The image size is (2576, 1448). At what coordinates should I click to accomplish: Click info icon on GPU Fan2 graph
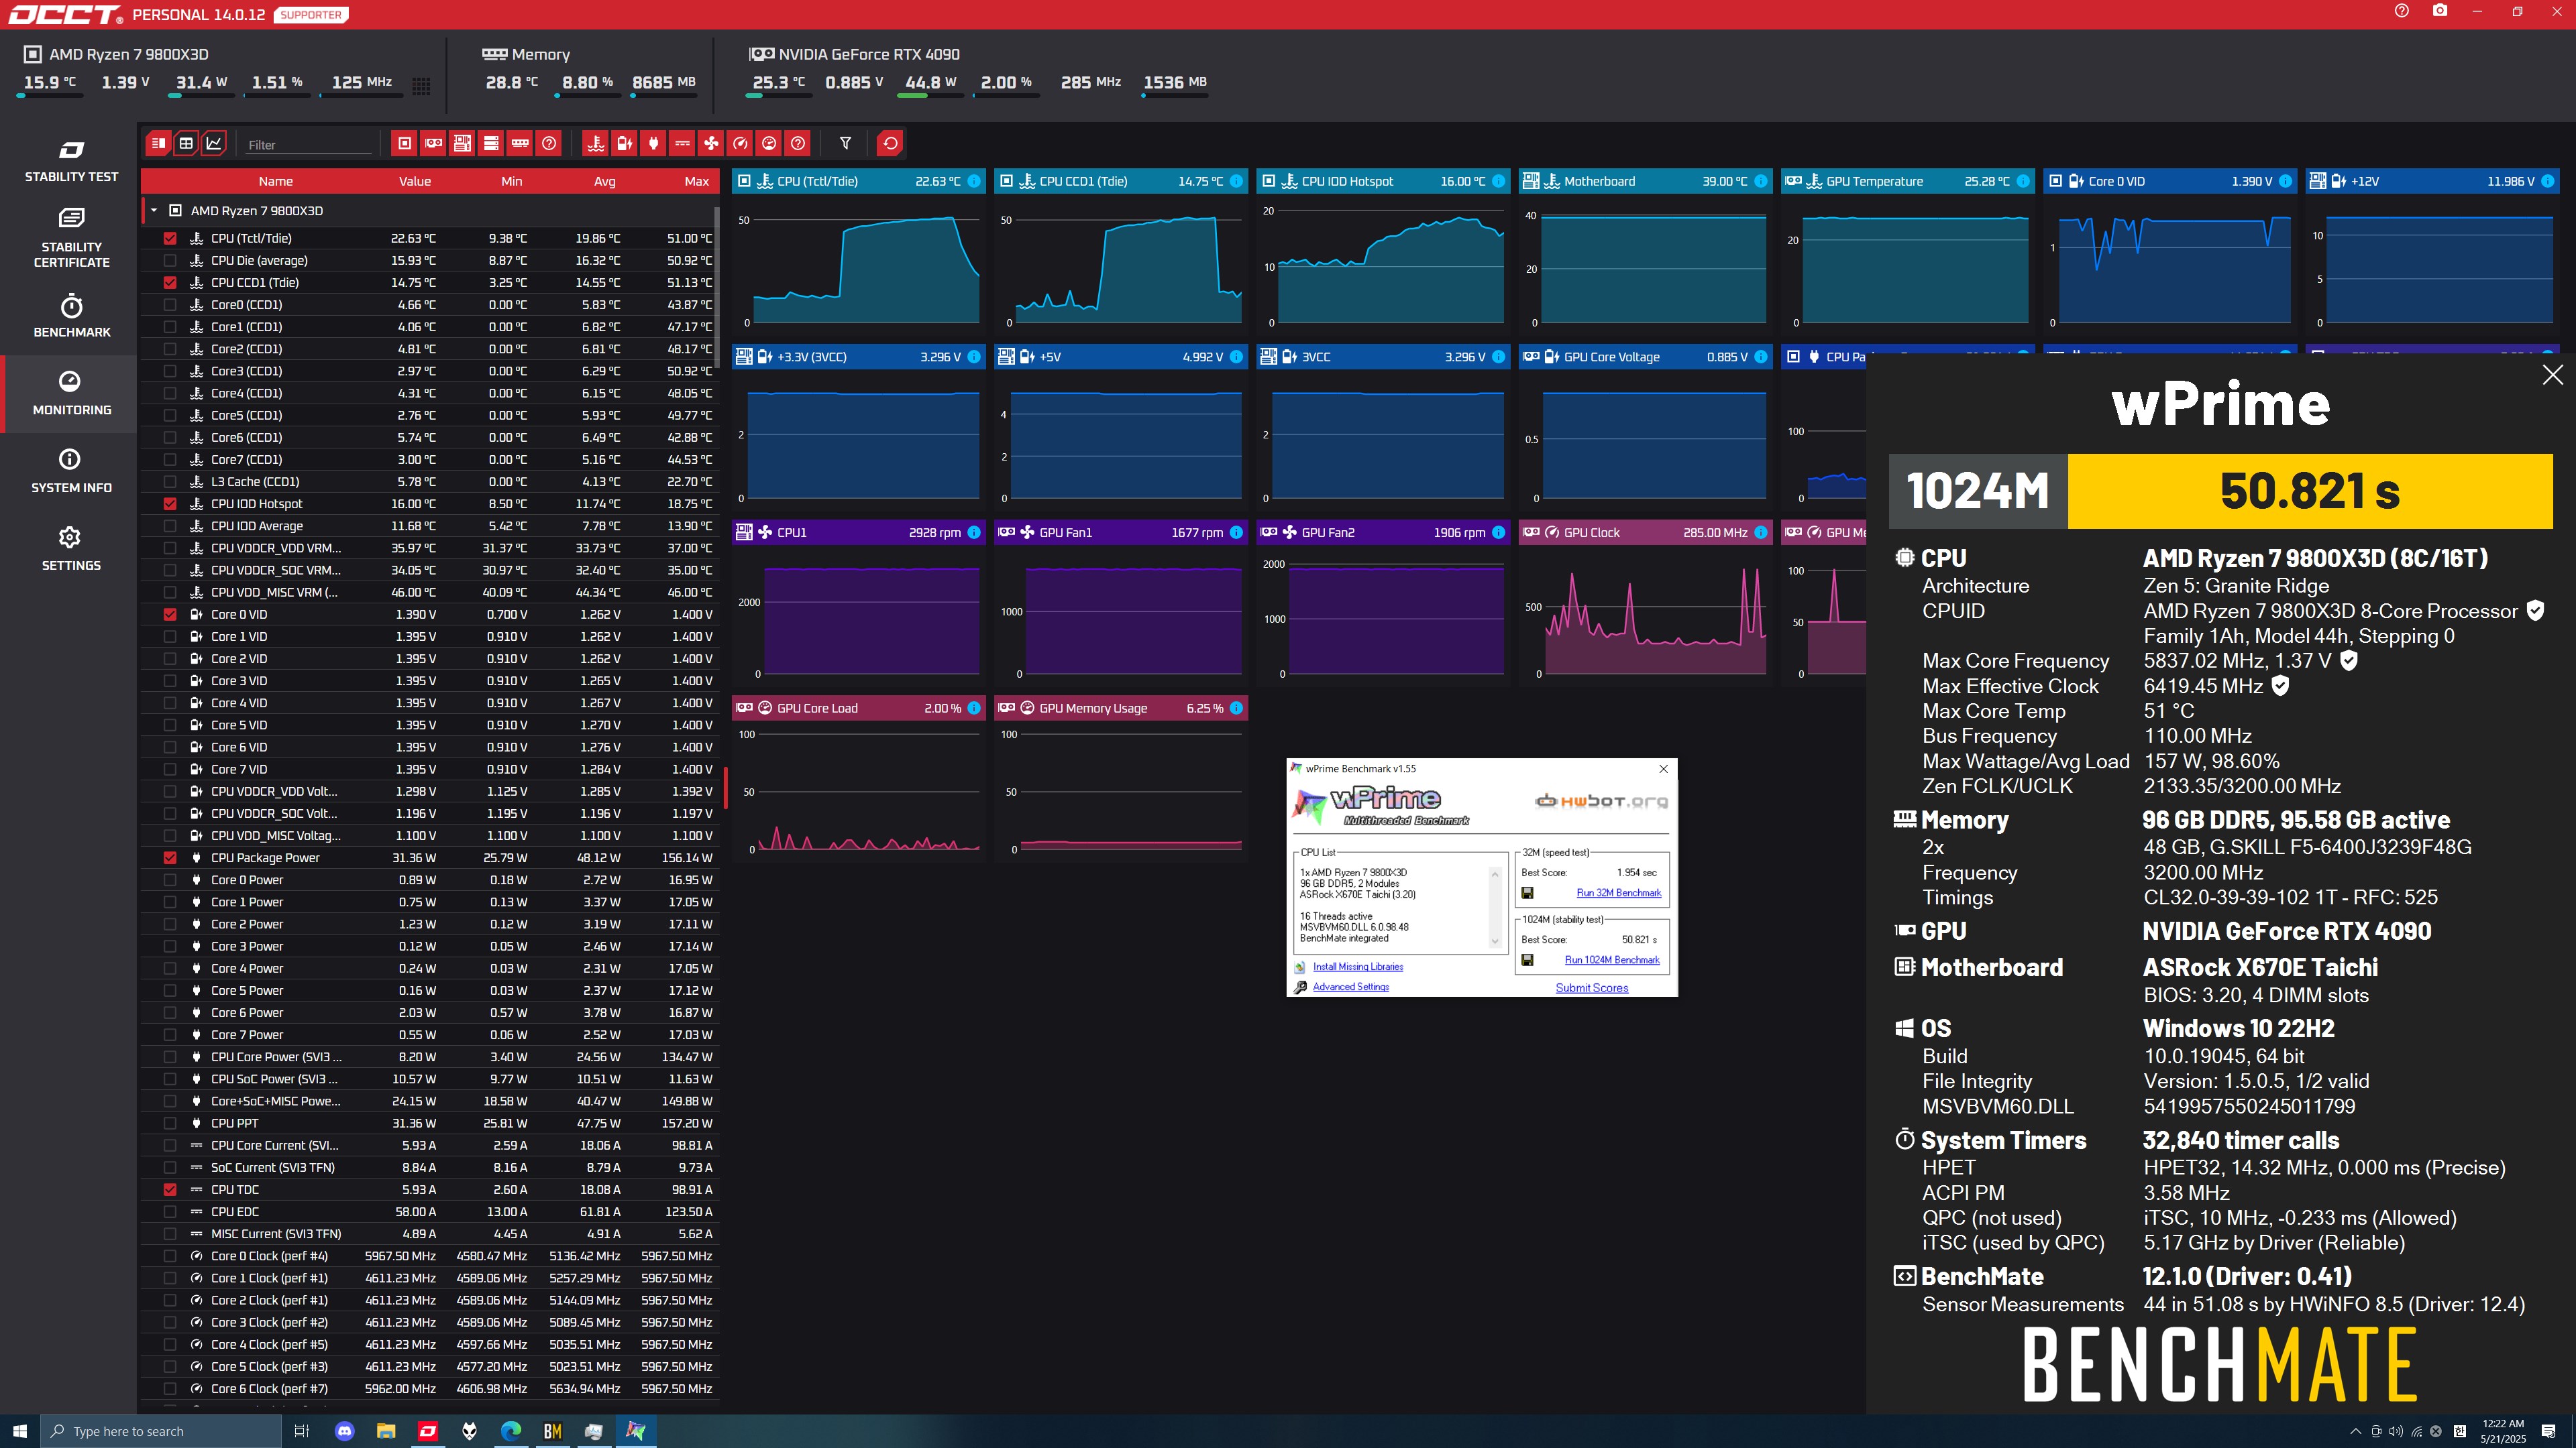tap(1499, 533)
